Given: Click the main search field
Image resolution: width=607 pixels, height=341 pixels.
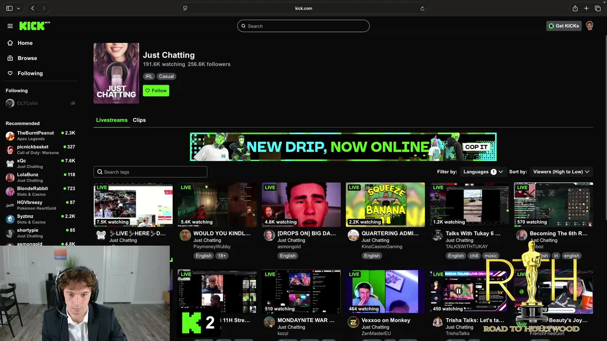Looking at the screenshot, I should pyautogui.click(x=303, y=26).
